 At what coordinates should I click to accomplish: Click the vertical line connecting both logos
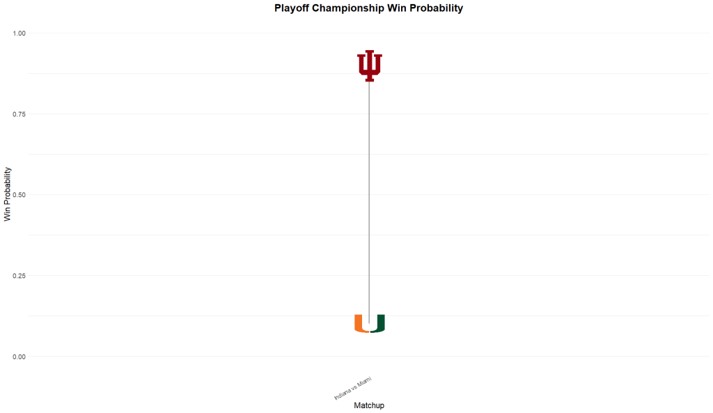(x=369, y=195)
